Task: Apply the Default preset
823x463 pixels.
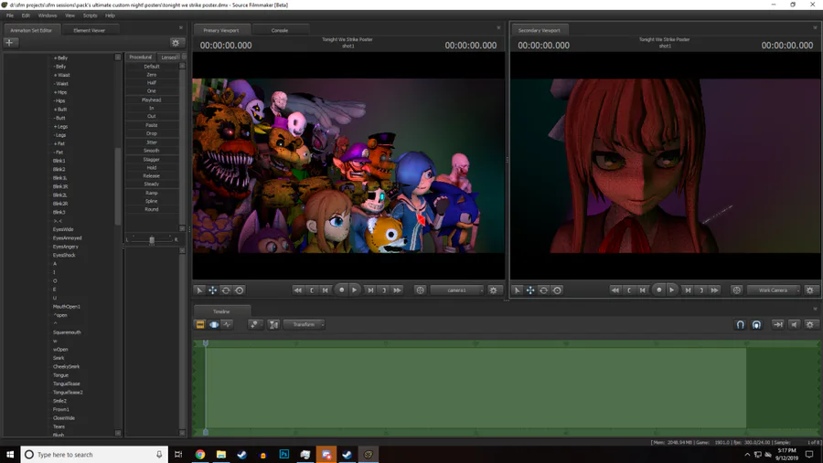Action: [152, 67]
